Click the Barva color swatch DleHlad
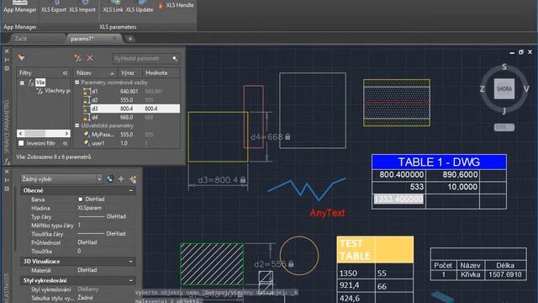The image size is (538, 303). pyautogui.click(x=81, y=199)
